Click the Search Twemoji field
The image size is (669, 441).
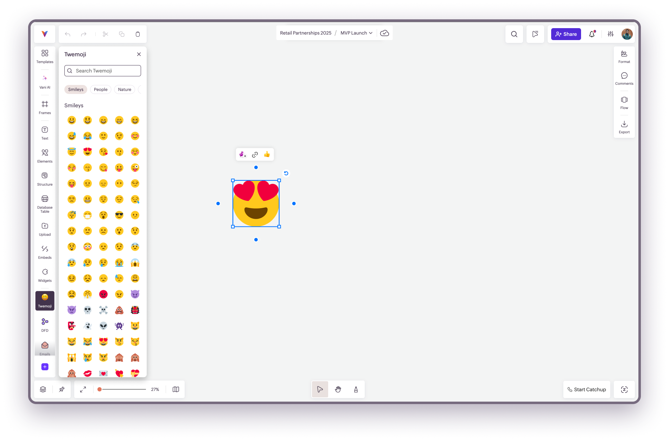(103, 71)
